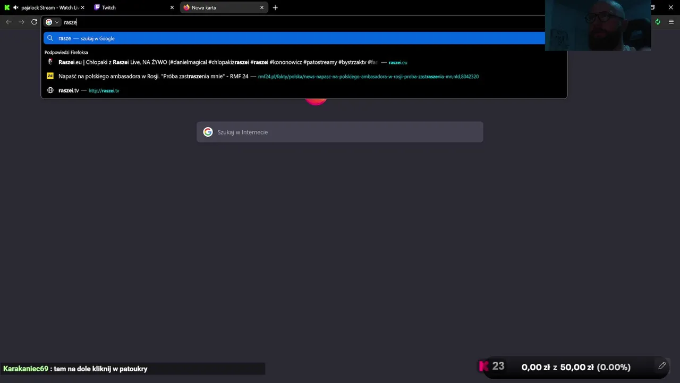Viewport: 680px width, 383px height.
Task: Reload the current page
Action: click(34, 22)
